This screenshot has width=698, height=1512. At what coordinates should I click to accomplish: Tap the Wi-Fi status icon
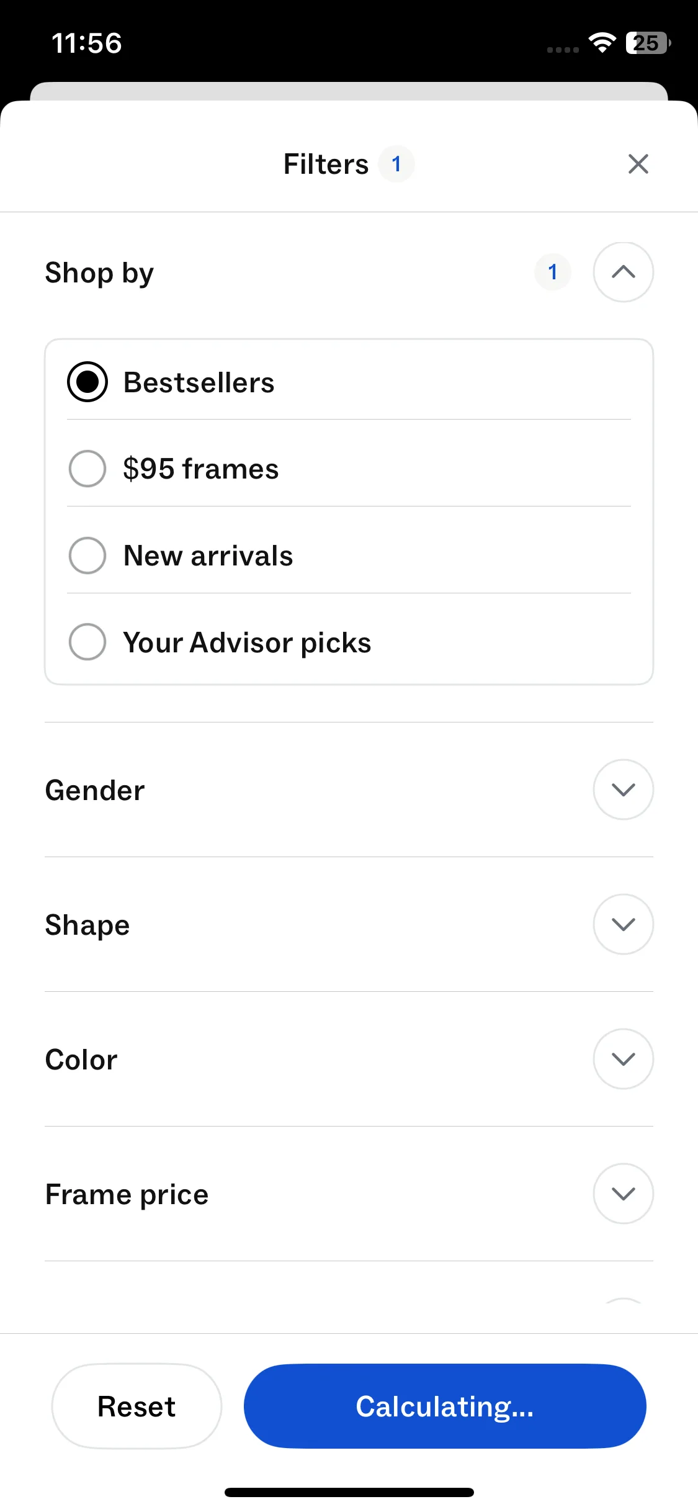click(602, 43)
